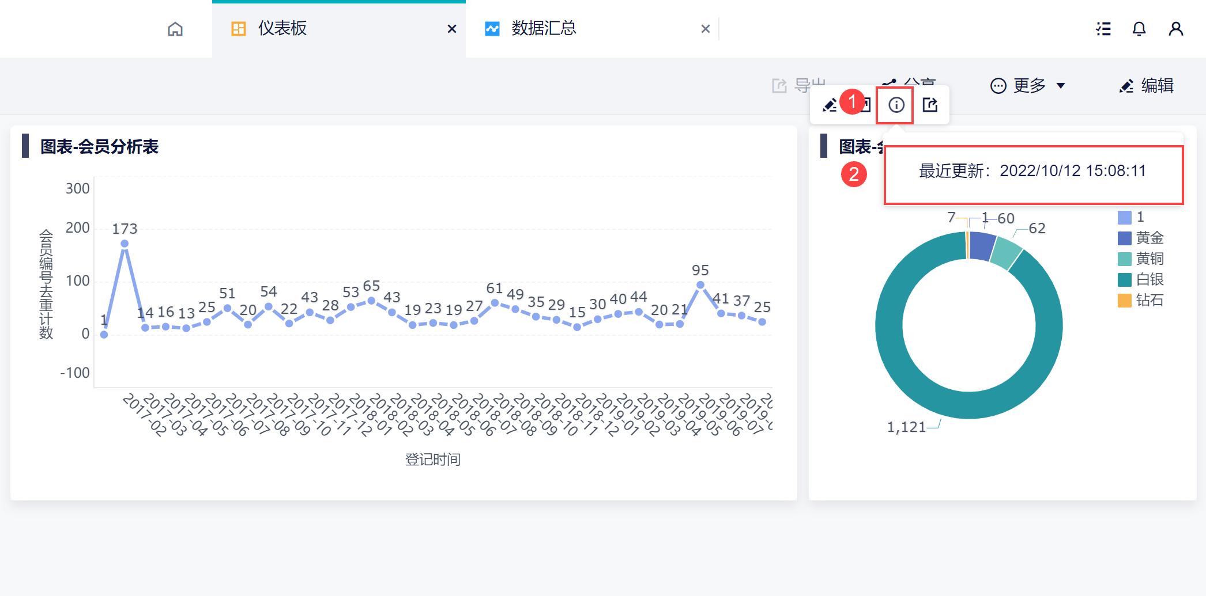Image resolution: width=1206 pixels, height=596 pixels.
Task: Click the export arrow icon in the chart popup toolbar
Action: (x=930, y=105)
